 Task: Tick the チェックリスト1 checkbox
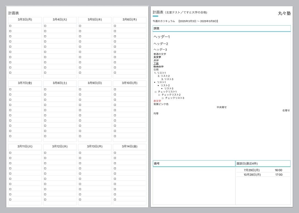(156, 92)
